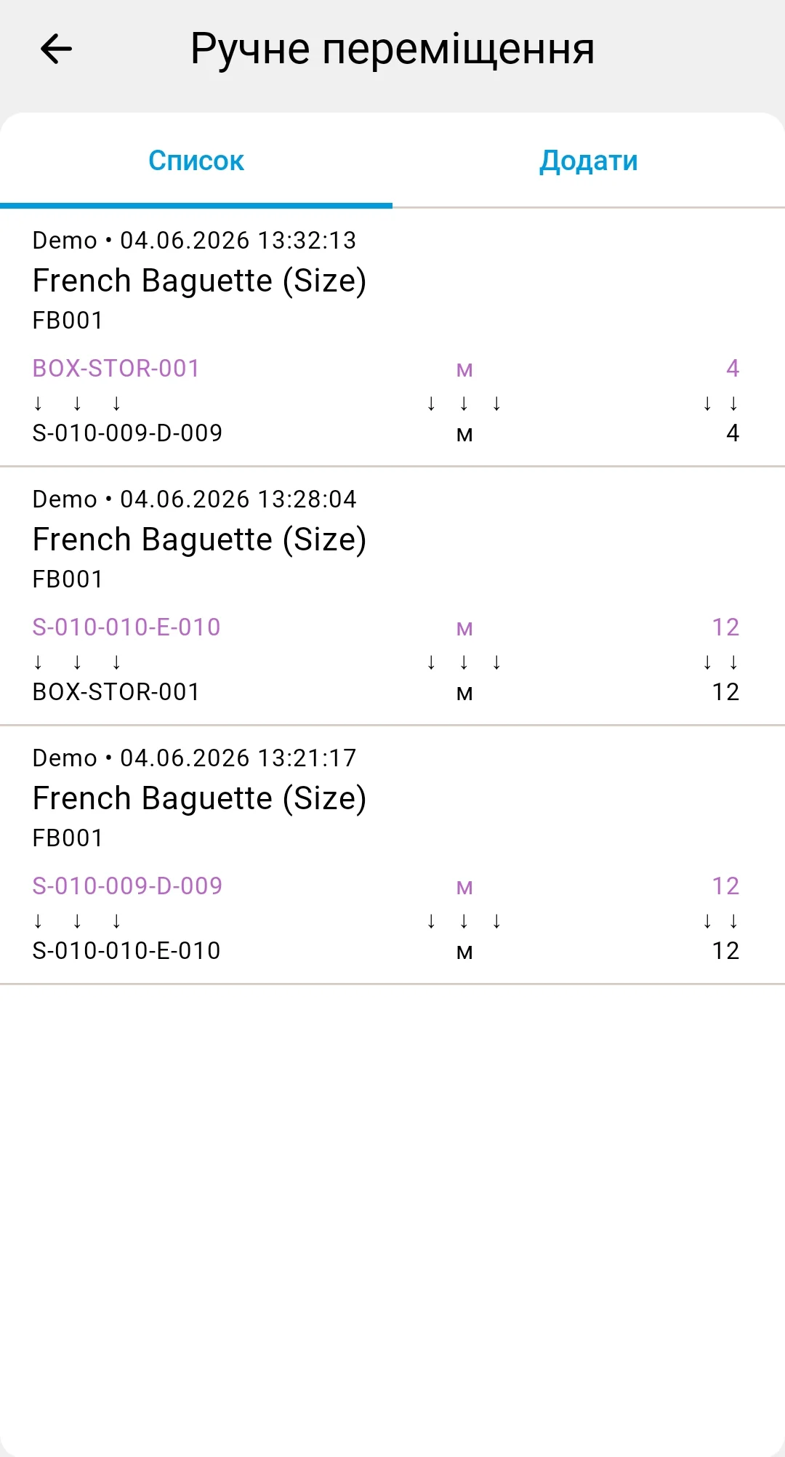Open the movement entry from 13:32:13

click(x=392, y=337)
